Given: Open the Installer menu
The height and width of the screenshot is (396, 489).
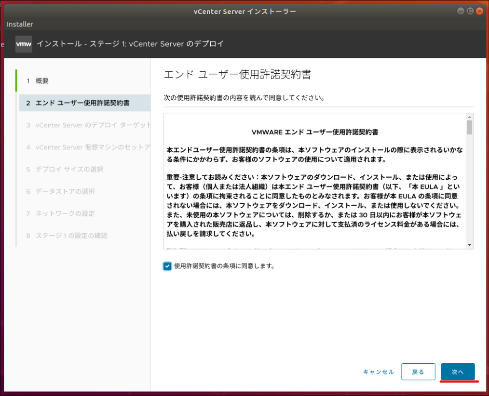Looking at the screenshot, I should 20,24.
